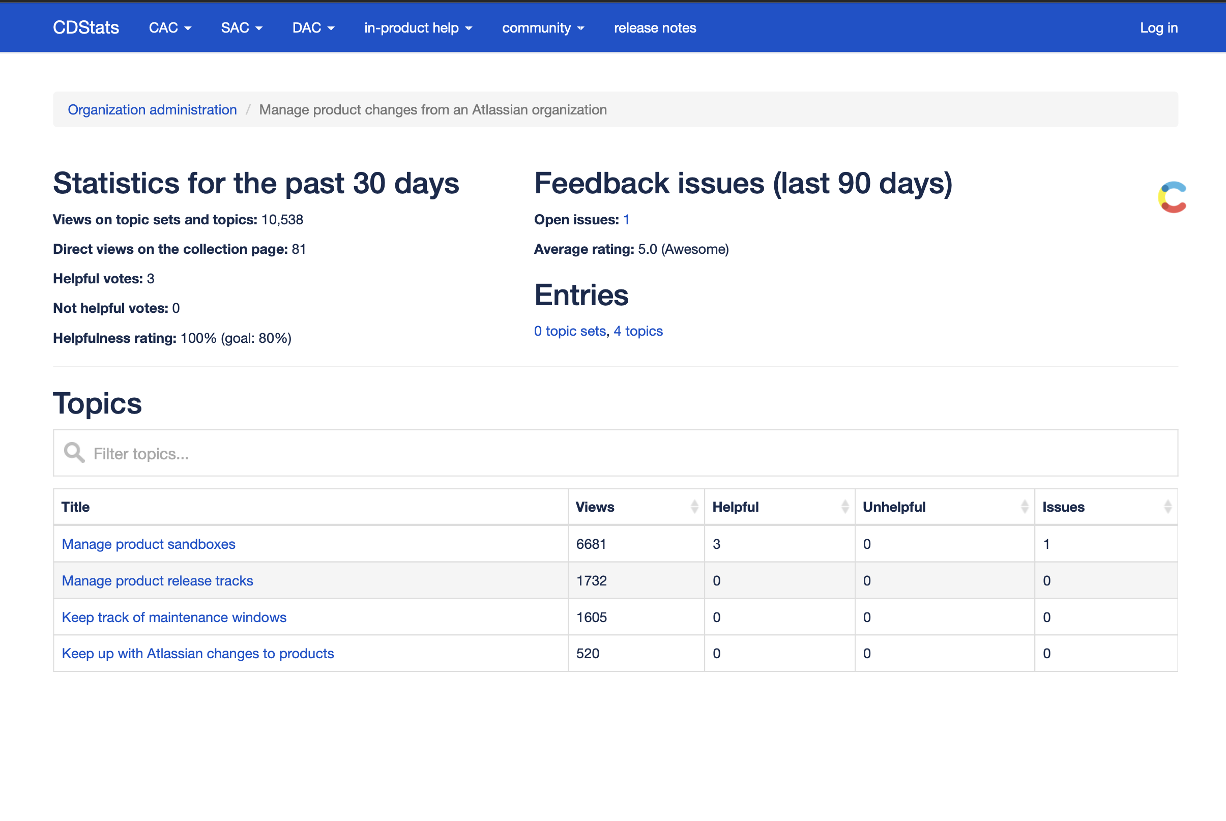Expand the in-product help menu

pyautogui.click(x=418, y=28)
